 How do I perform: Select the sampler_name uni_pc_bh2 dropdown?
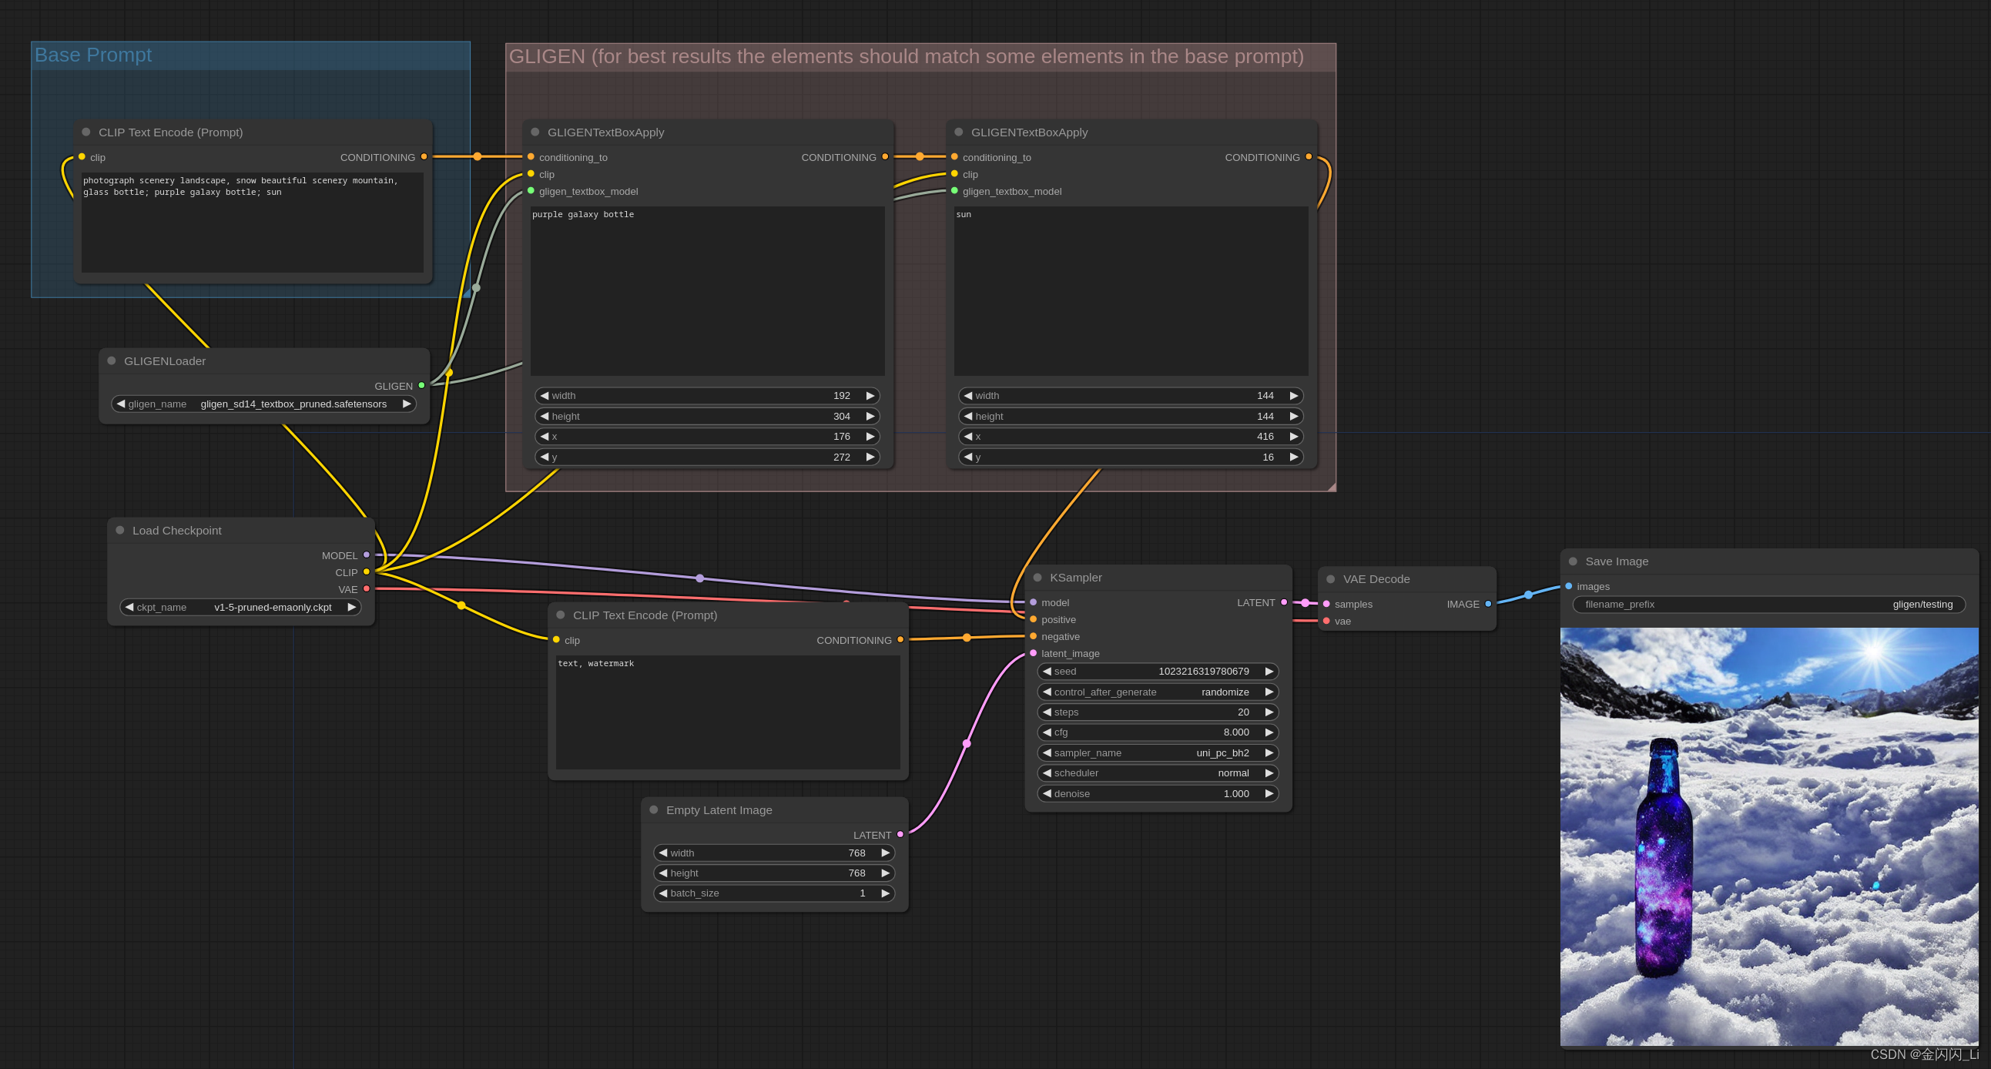[1155, 752]
